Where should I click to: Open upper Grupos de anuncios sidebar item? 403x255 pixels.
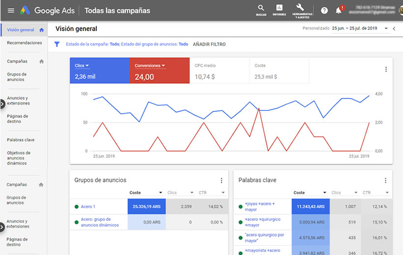pos(17,76)
